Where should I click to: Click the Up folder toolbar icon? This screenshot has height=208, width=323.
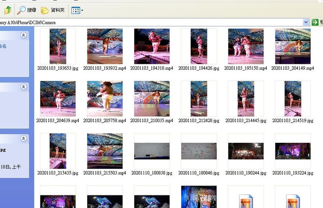pyautogui.click(x=8, y=10)
